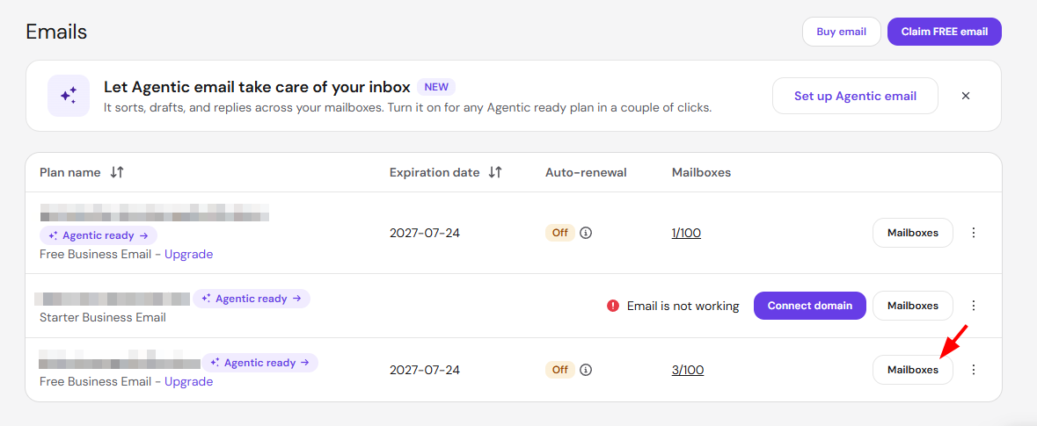Viewport: 1037px width, 426px height.
Task: Open the 3/100 mailboxes count link
Action: (688, 370)
